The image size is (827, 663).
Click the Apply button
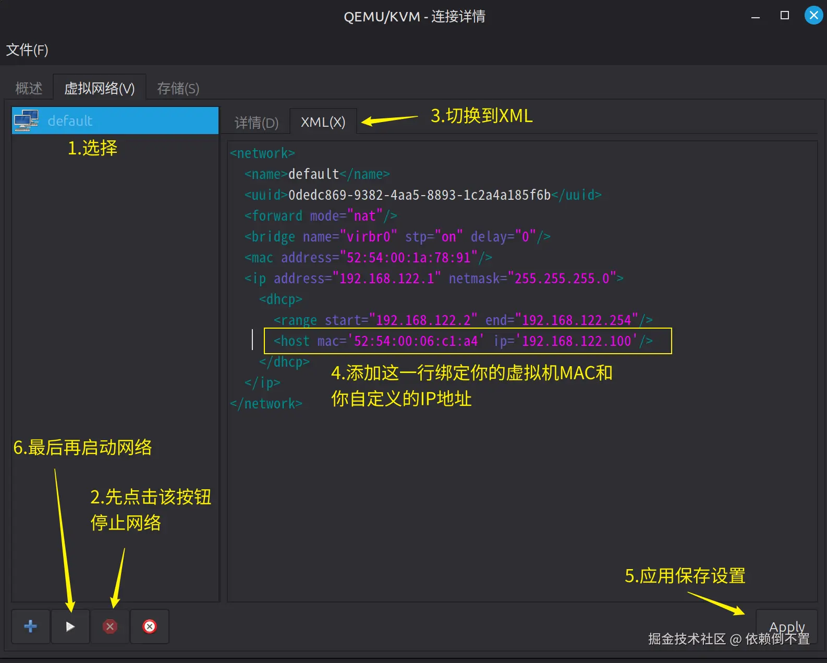pos(786,626)
